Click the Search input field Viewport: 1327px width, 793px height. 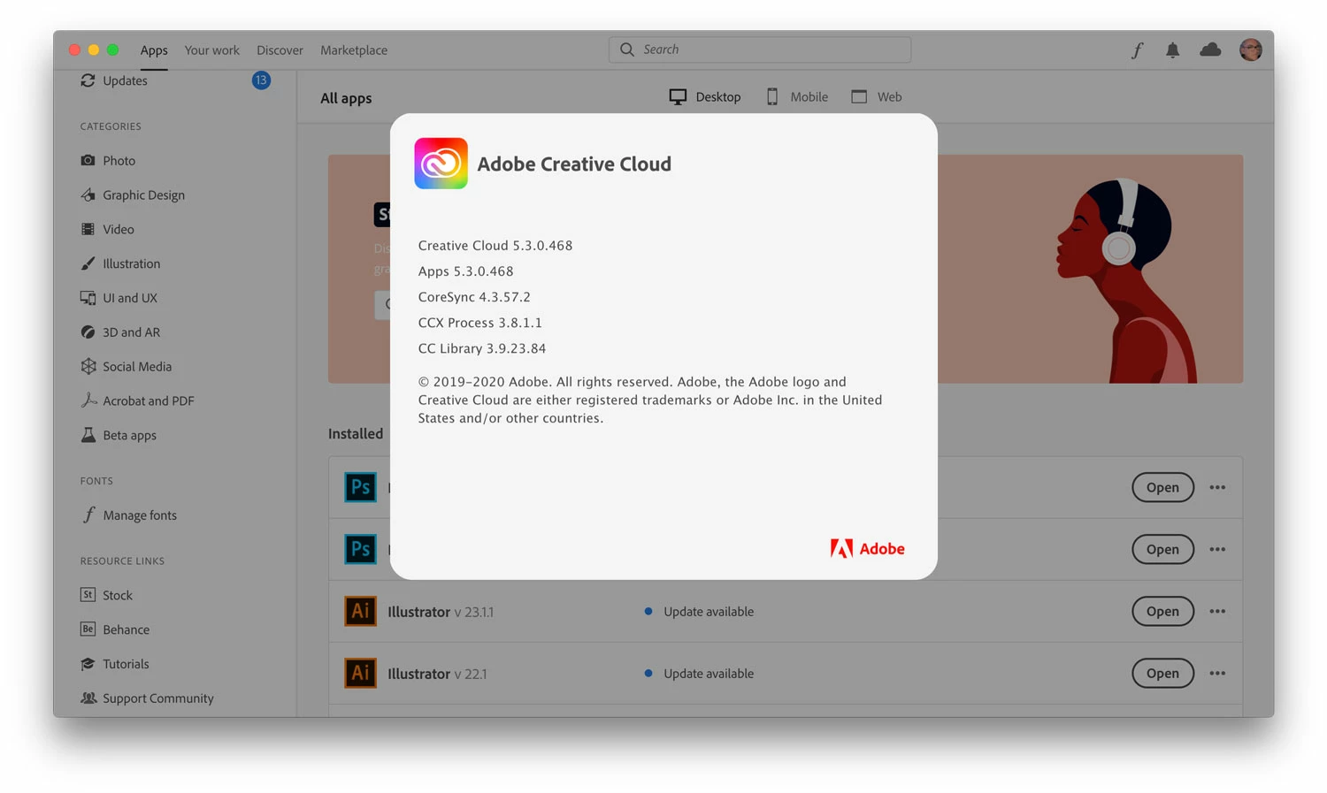(x=760, y=50)
